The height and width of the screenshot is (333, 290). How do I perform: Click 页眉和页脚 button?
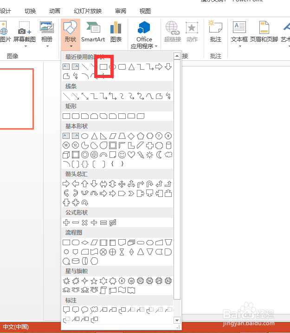pyautogui.click(x=264, y=32)
